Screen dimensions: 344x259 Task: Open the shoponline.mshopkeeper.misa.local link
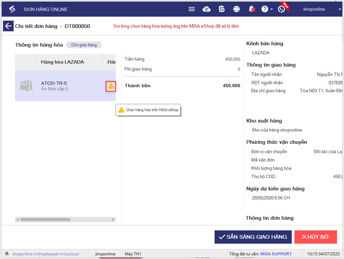[x=46, y=254]
